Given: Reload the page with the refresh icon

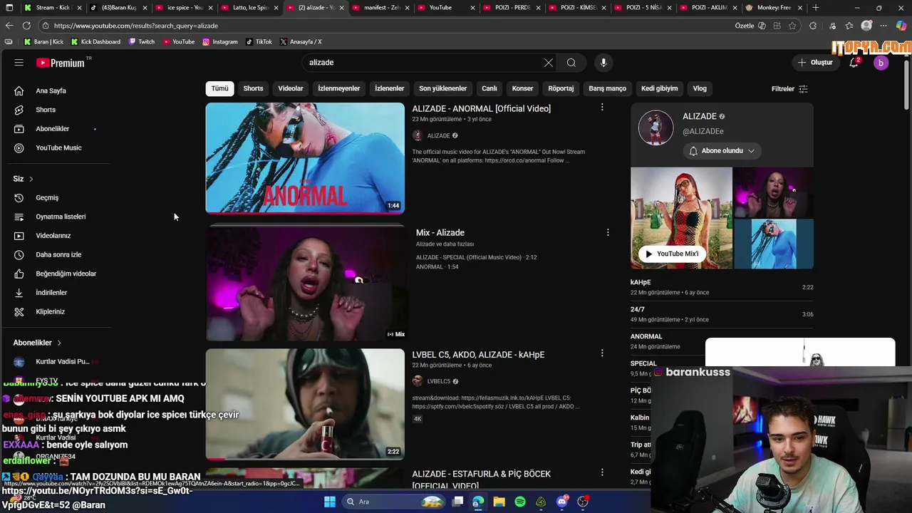Looking at the screenshot, I should pos(26,26).
